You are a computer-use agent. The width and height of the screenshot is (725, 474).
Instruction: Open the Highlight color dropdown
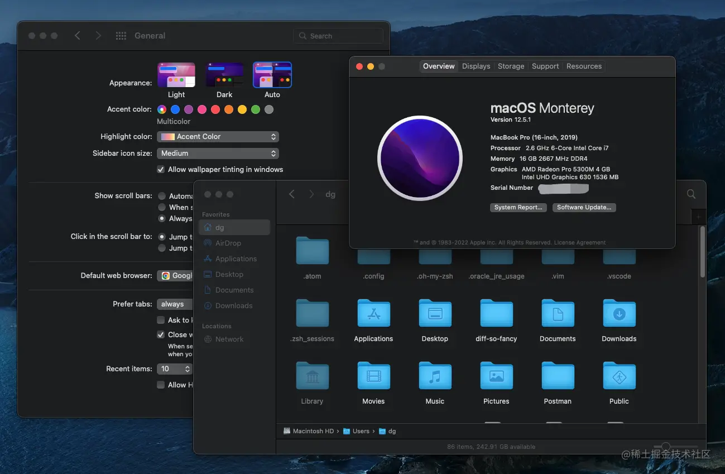218,137
